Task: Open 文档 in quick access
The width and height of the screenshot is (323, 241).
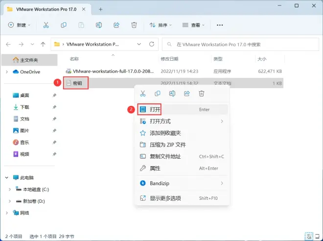Action: [x=21, y=119]
